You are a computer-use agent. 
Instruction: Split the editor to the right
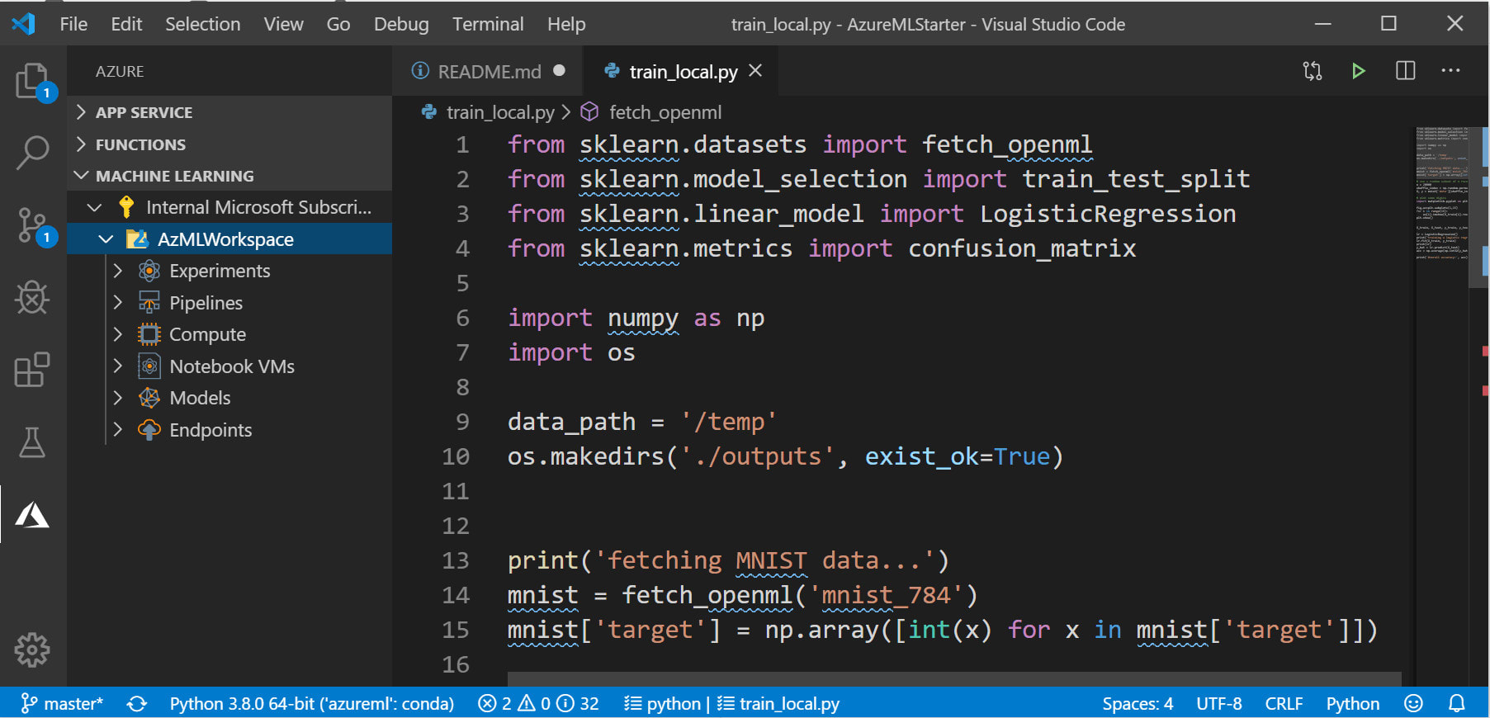(1405, 71)
